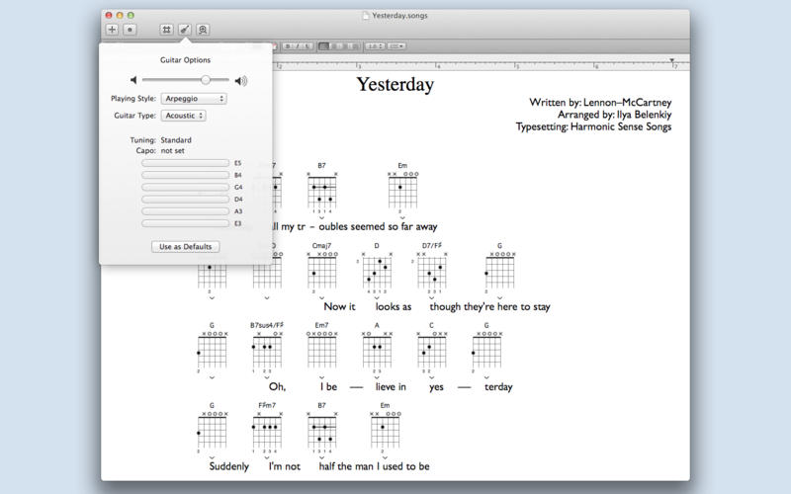Image resolution: width=791 pixels, height=494 pixels.
Task: Expand the chevron under the A chord
Action: 377,377
